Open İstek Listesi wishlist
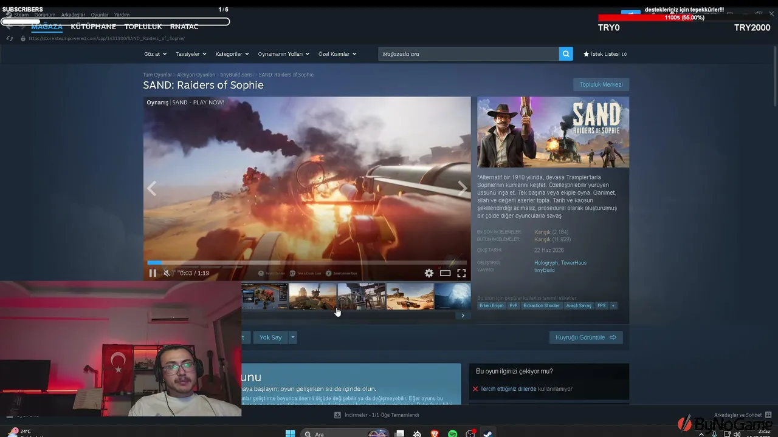The height and width of the screenshot is (437, 778). click(x=605, y=54)
